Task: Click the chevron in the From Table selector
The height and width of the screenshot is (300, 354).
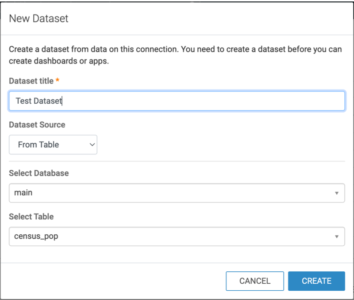Action: (92, 145)
